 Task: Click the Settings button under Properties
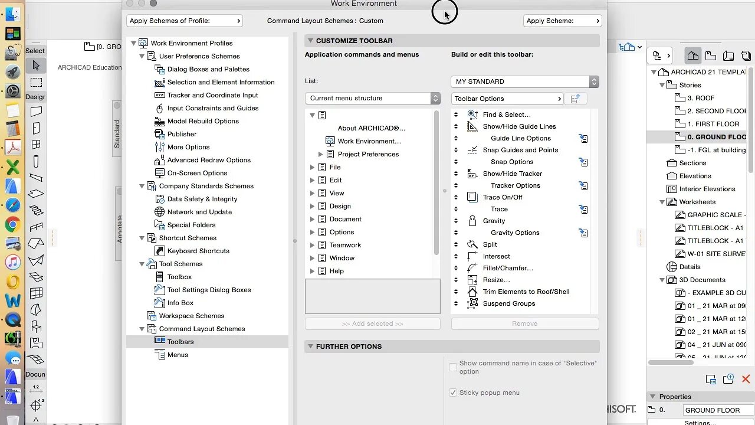(700, 422)
